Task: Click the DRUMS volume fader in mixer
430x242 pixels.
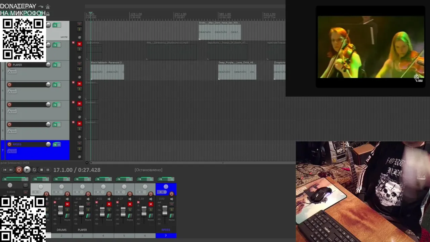Action: pyautogui.click(x=60, y=211)
